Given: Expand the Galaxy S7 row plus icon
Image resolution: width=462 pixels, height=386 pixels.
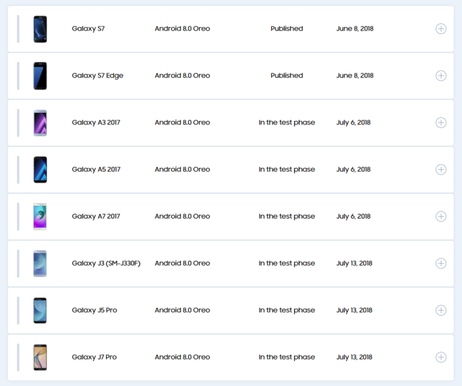Looking at the screenshot, I should coord(441,29).
